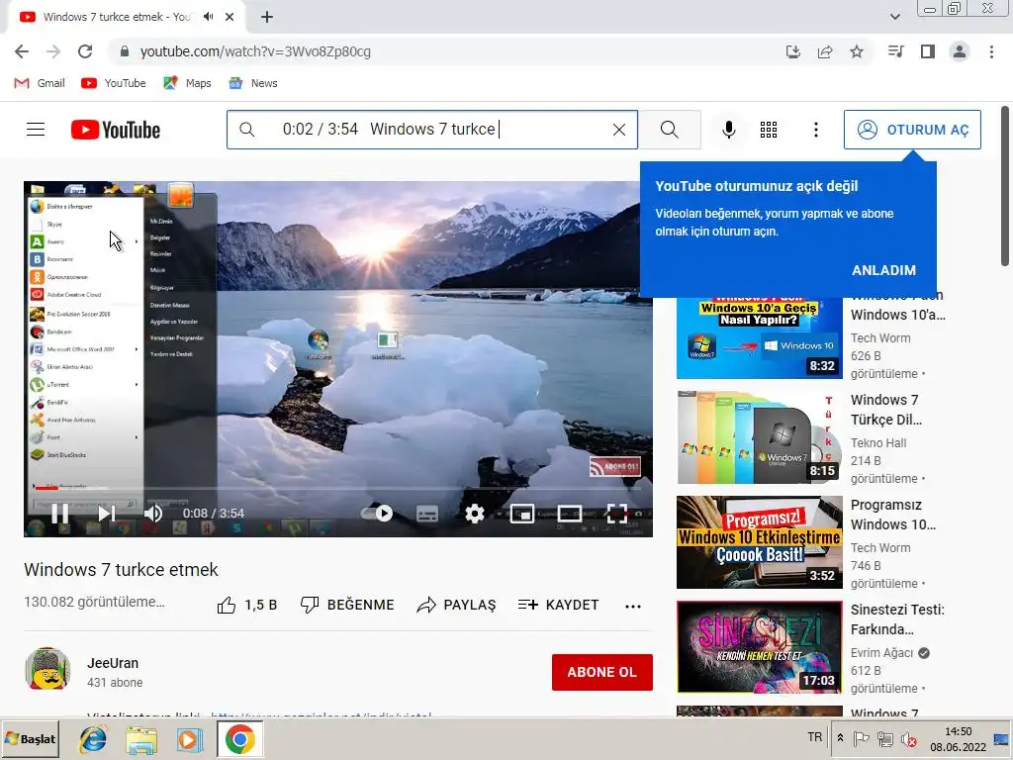Save the video with KAYDET
Screen dimensions: 1013x760
click(558, 606)
